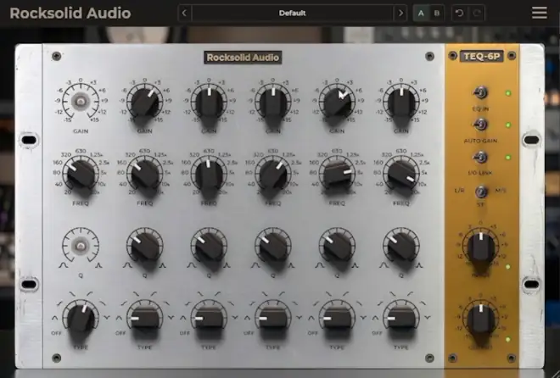Click the FREQ knob of the fifth band
Image resolution: width=560 pixels, height=378 pixels.
click(337, 175)
